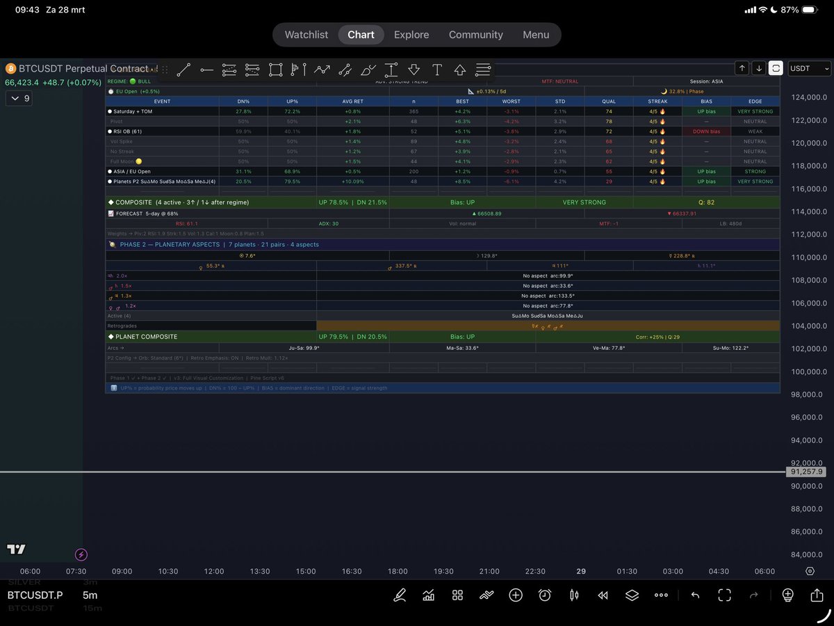
Task: Select the arrow down marker tool
Action: (x=414, y=70)
